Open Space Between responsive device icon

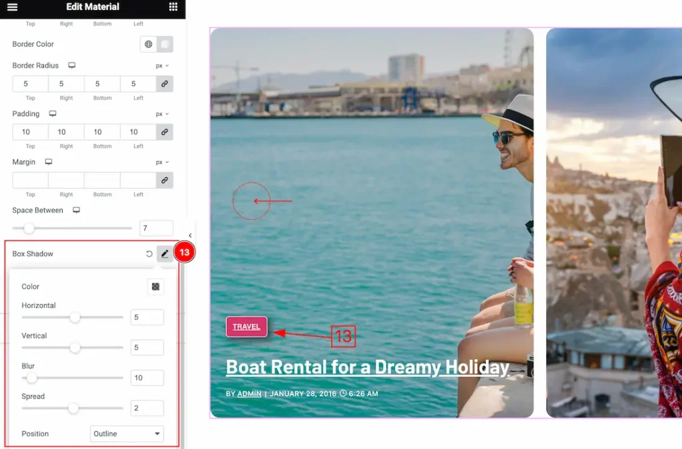click(76, 210)
